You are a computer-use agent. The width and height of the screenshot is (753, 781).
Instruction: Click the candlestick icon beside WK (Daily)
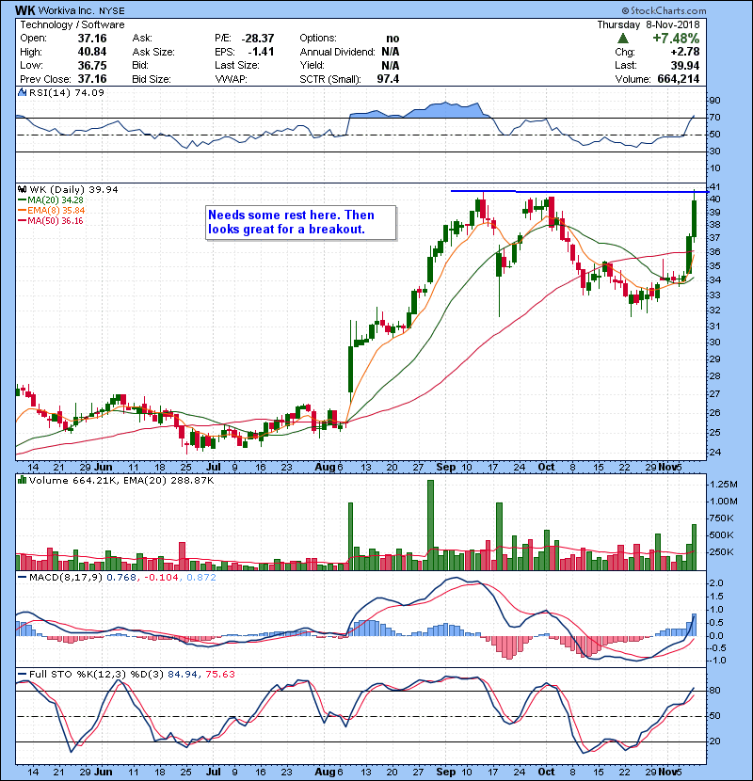click(22, 189)
